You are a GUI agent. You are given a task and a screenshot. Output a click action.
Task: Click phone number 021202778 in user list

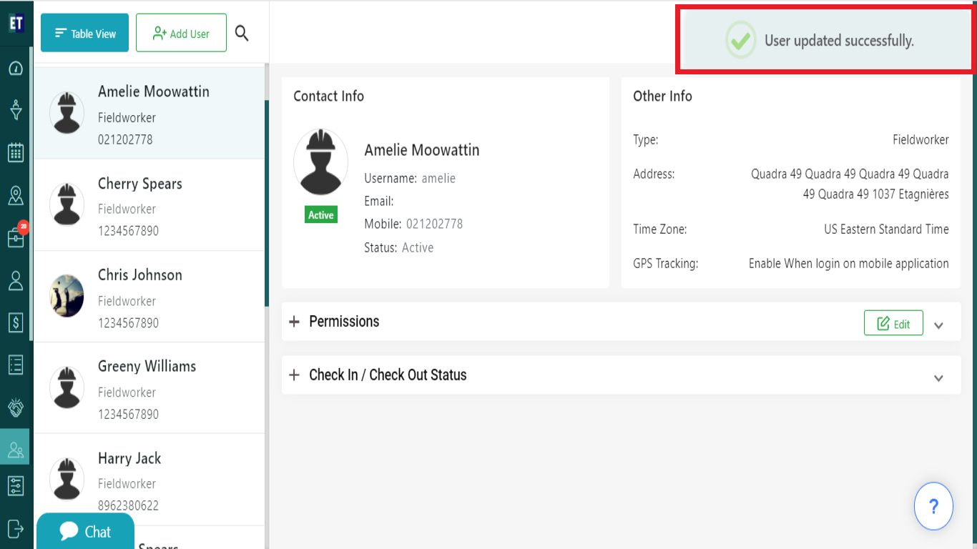(x=125, y=139)
